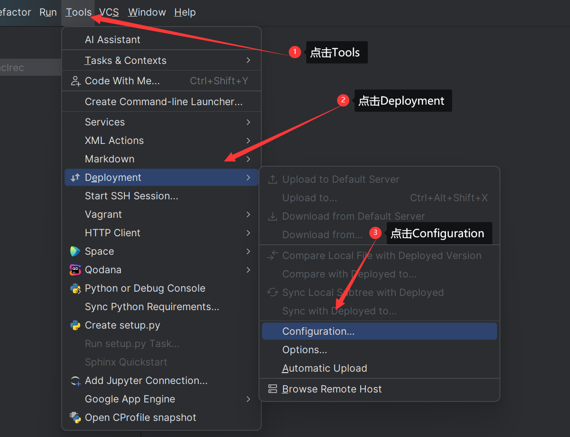Select Configuration... in Deployment submenu
570x437 pixels.
[x=318, y=331]
